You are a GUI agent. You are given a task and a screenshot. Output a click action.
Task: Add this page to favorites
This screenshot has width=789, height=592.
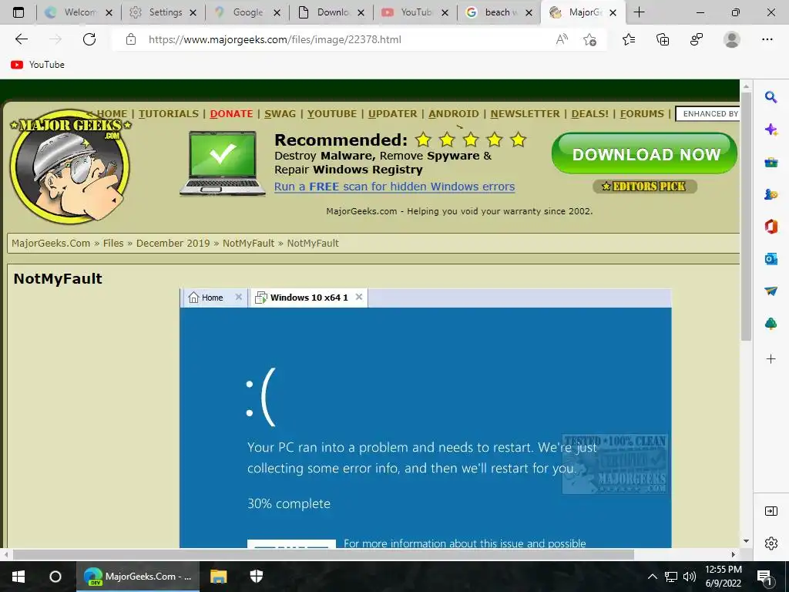589,39
